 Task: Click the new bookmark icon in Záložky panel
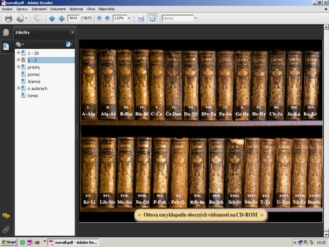coord(69,44)
